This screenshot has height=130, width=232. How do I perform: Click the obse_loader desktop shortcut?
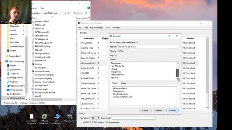(32, 119)
